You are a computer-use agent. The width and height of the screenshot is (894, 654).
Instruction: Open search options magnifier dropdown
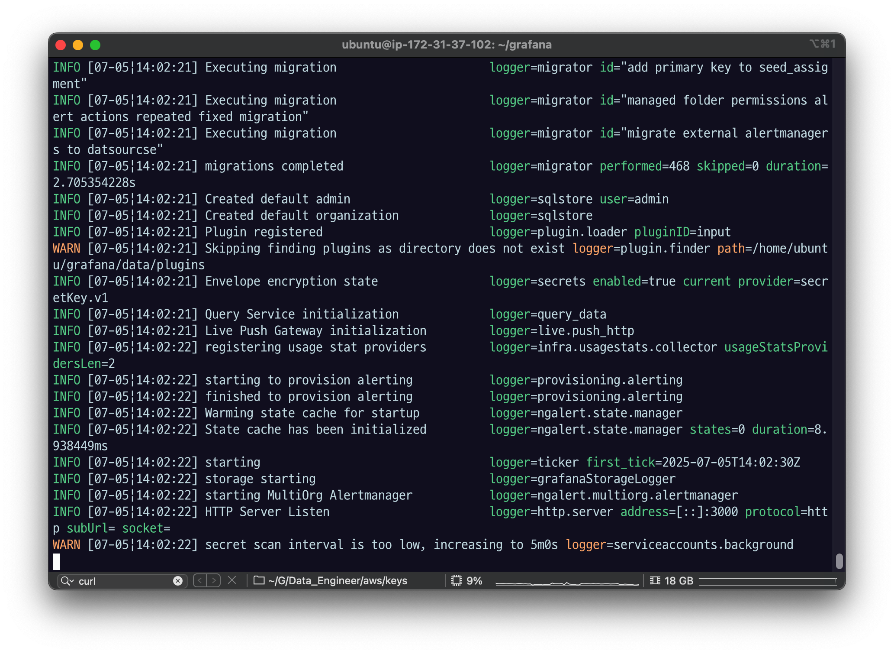(x=67, y=581)
